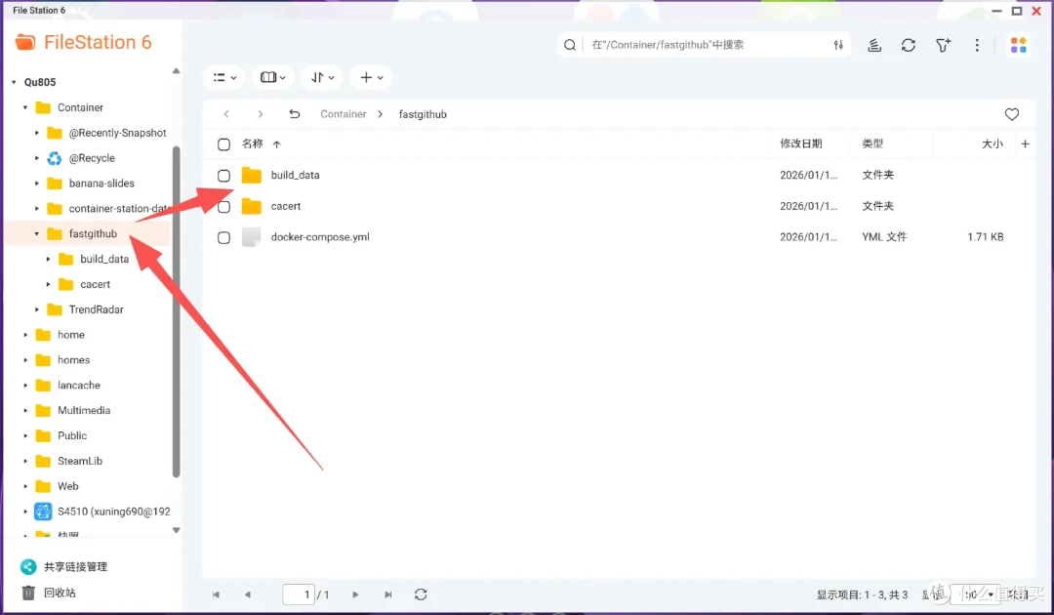Screen dimensions: 1054x615
Task: Click the cacert folder icon in list
Action: tap(252, 206)
